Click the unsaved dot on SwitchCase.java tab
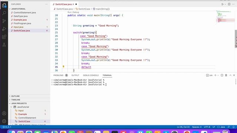This screenshot has height=133, width=237. point(76,4)
